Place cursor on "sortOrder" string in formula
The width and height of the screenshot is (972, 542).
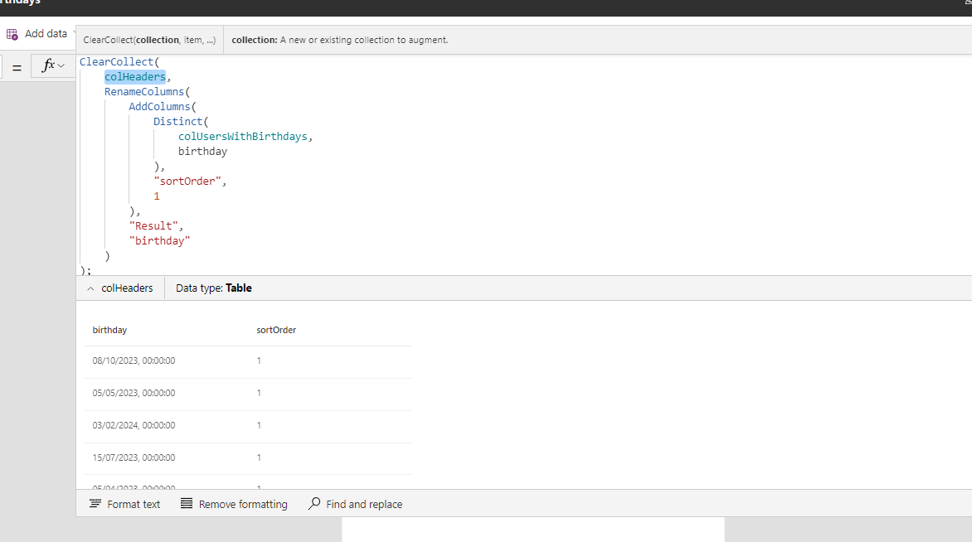tap(189, 181)
